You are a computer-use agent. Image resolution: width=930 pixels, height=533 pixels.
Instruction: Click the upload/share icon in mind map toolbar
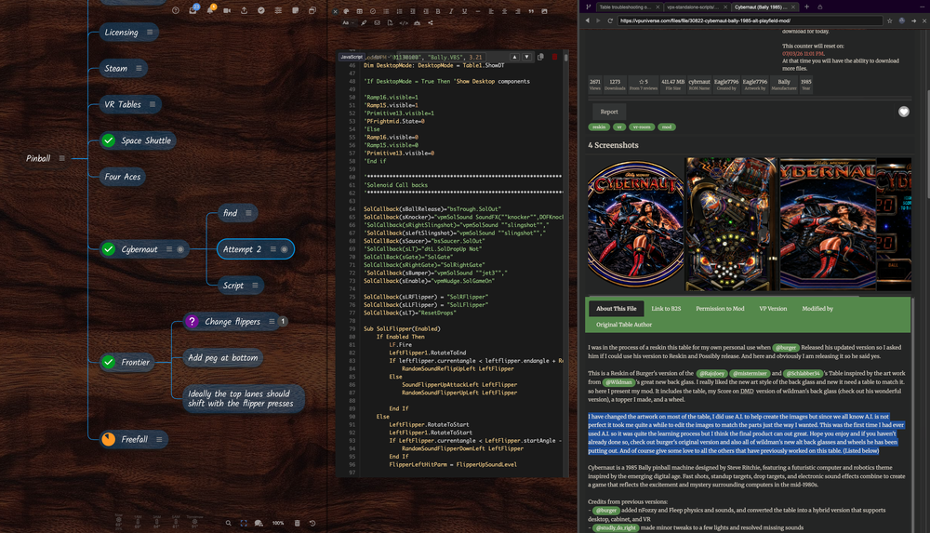[244, 10]
